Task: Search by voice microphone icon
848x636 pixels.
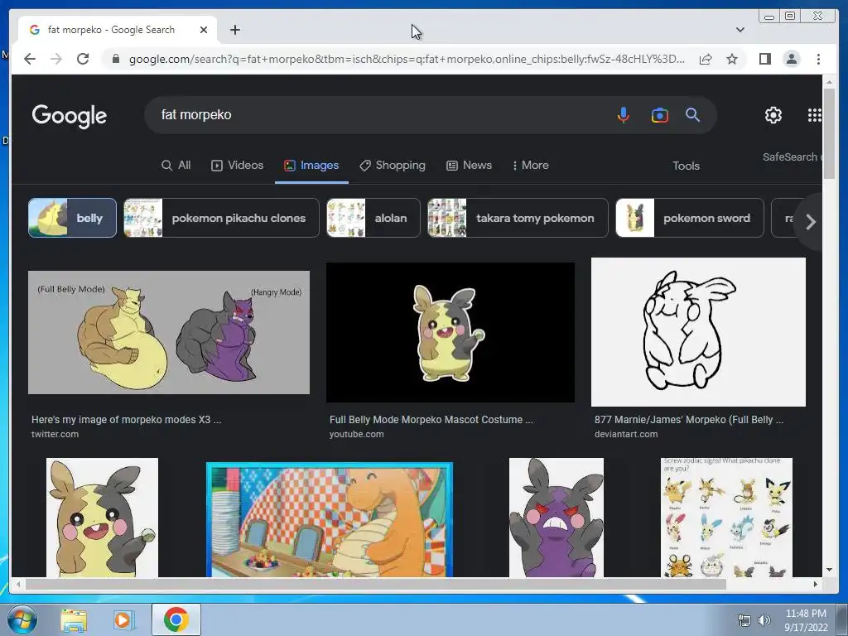Action: [x=623, y=114]
